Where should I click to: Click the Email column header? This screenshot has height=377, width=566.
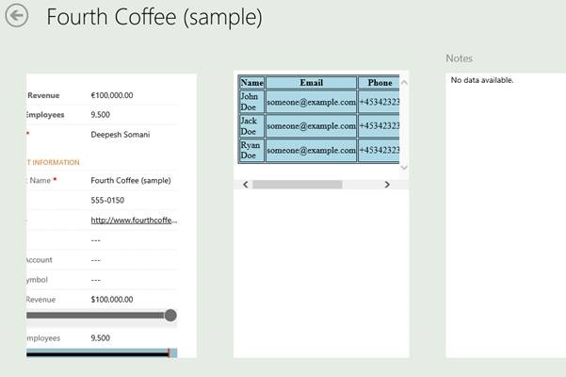(x=311, y=83)
